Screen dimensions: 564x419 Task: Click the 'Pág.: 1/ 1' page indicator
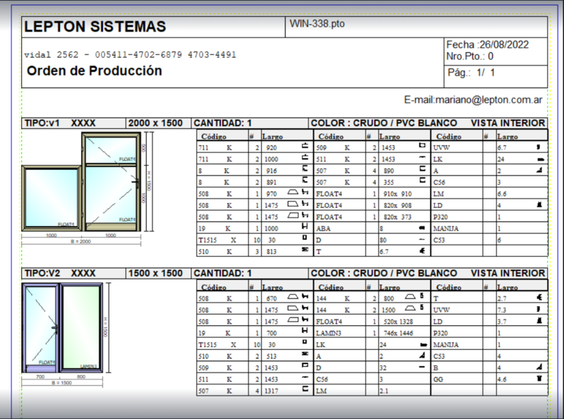point(471,73)
